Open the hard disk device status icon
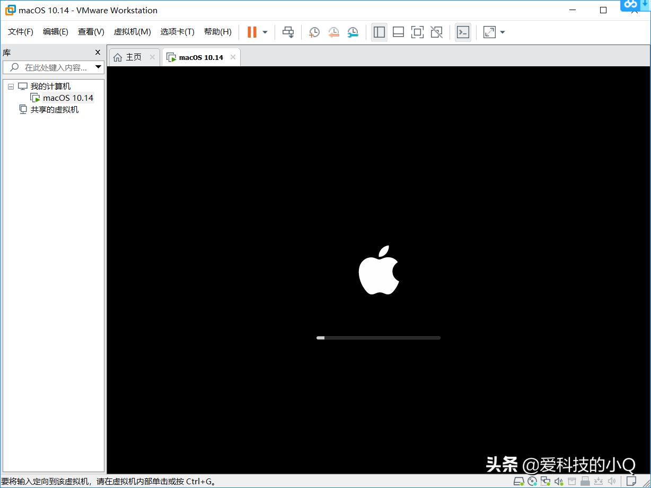Viewport: 651px width, 488px height. (x=520, y=481)
